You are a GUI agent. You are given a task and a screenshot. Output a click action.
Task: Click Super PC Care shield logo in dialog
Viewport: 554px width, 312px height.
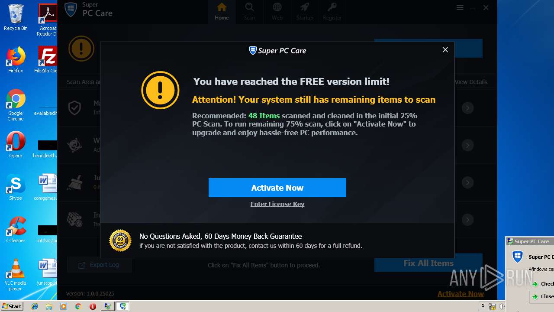[253, 51]
